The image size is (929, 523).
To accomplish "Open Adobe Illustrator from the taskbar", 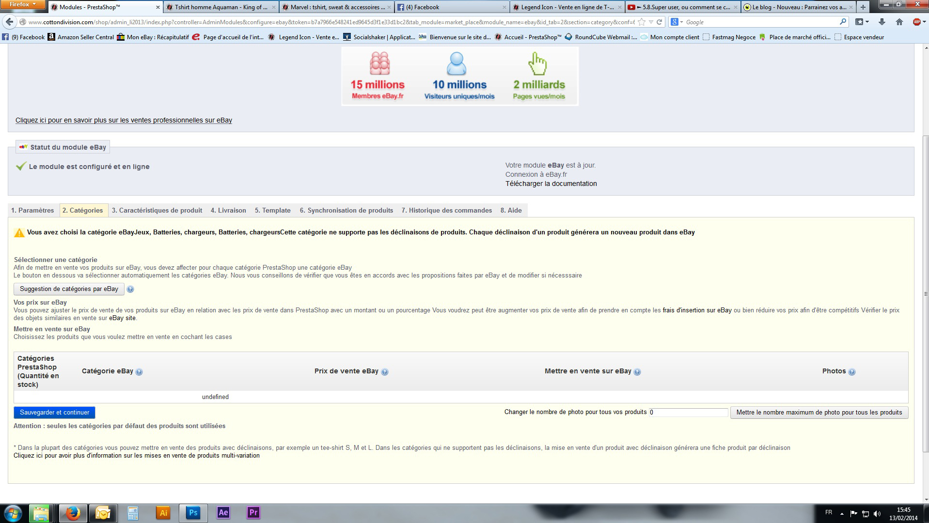I will coord(163,513).
